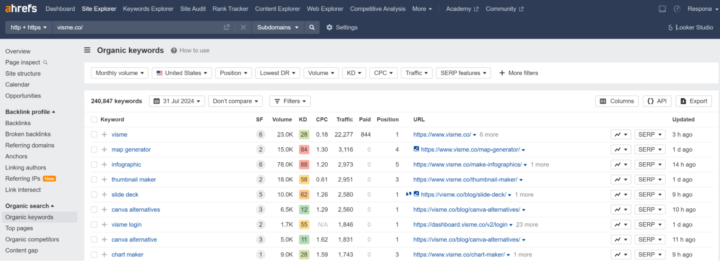
Task: Open SERP dropdown for visme login row
Action: click(x=650, y=225)
